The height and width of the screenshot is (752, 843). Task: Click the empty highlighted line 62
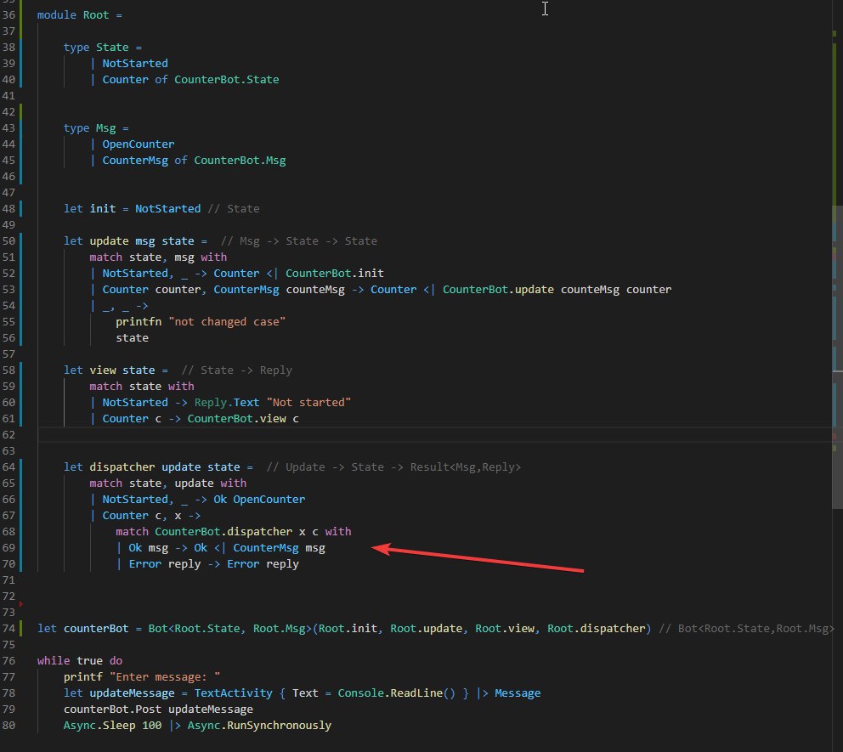click(425, 435)
